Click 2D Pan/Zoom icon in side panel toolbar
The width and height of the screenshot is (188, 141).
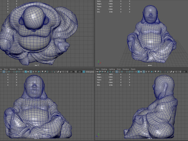[x=110, y=72]
